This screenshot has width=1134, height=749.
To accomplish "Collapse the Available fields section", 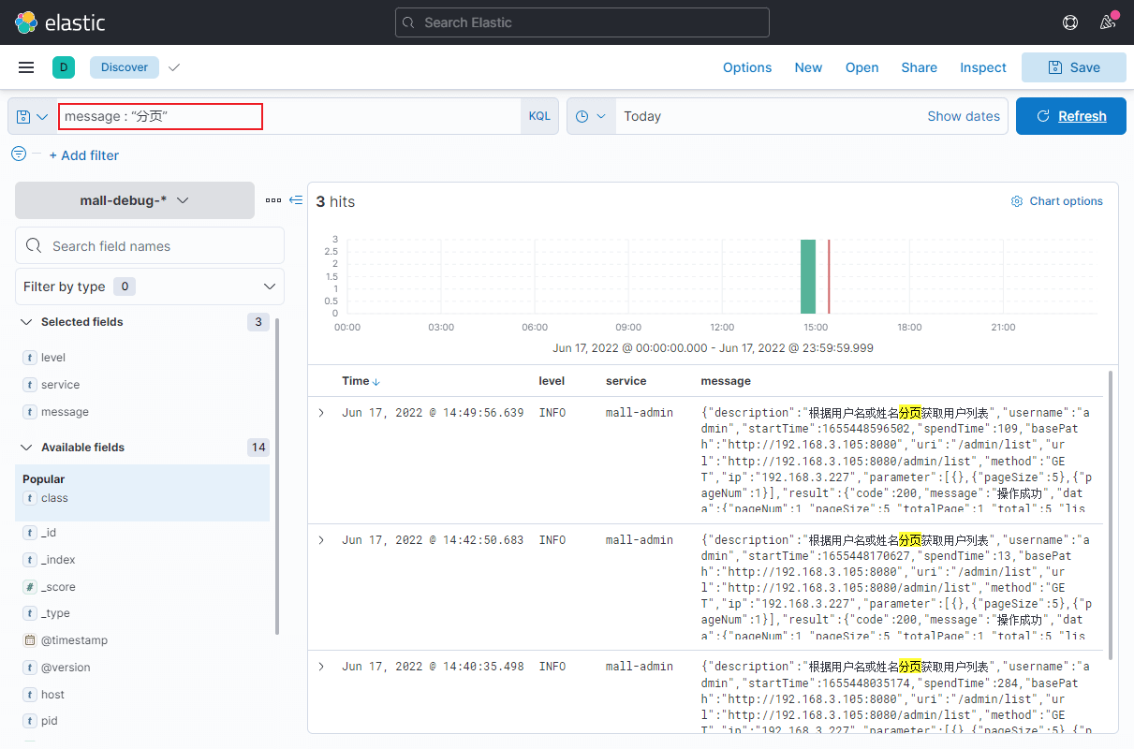I will tap(26, 448).
